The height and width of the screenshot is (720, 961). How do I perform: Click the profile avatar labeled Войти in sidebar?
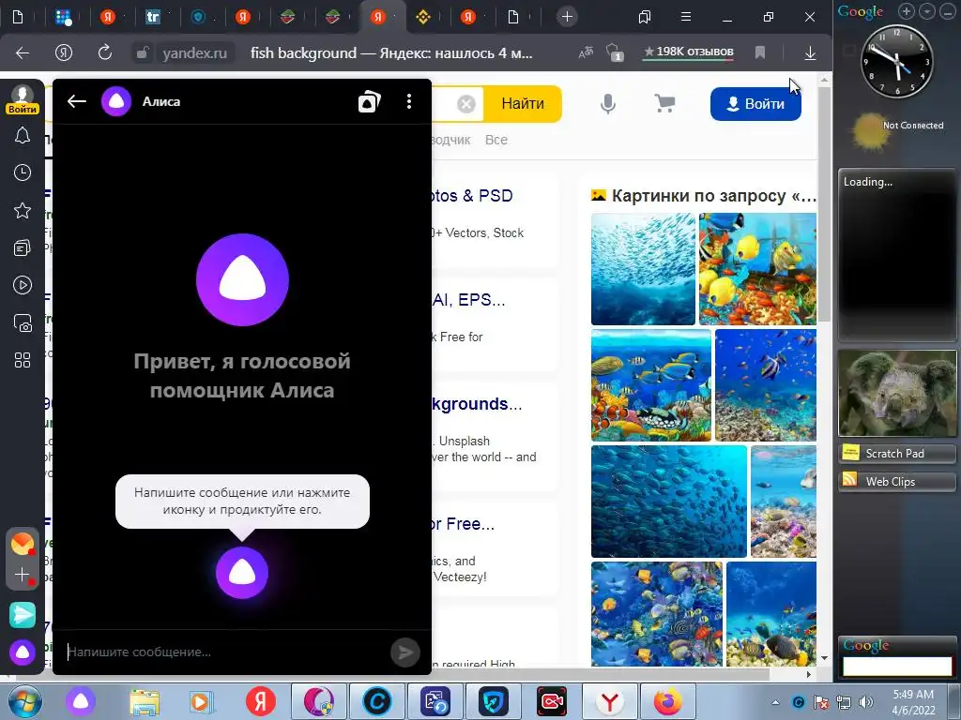[x=23, y=99]
